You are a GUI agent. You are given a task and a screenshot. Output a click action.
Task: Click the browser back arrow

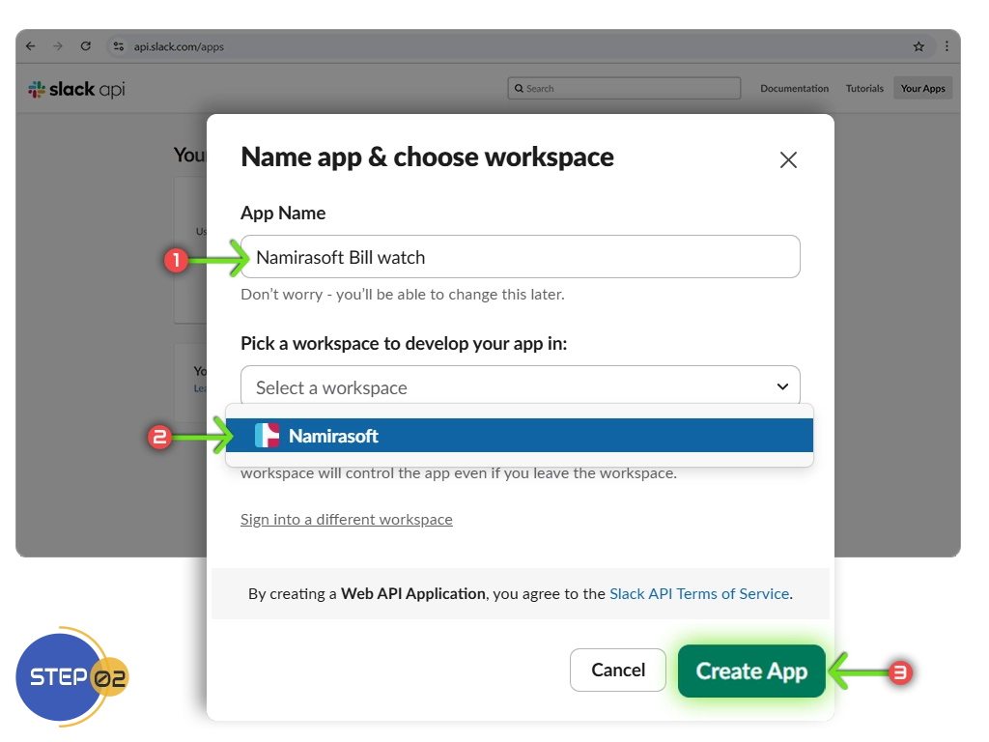(x=31, y=46)
